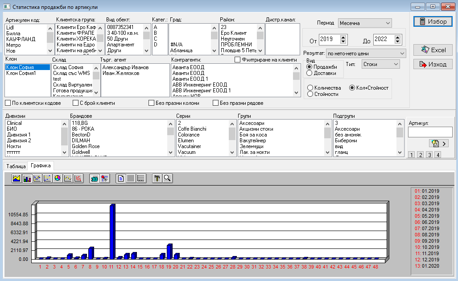Click the magnifier zoom icon
Screen dimensions: 458x281
pyautogui.click(x=167, y=178)
